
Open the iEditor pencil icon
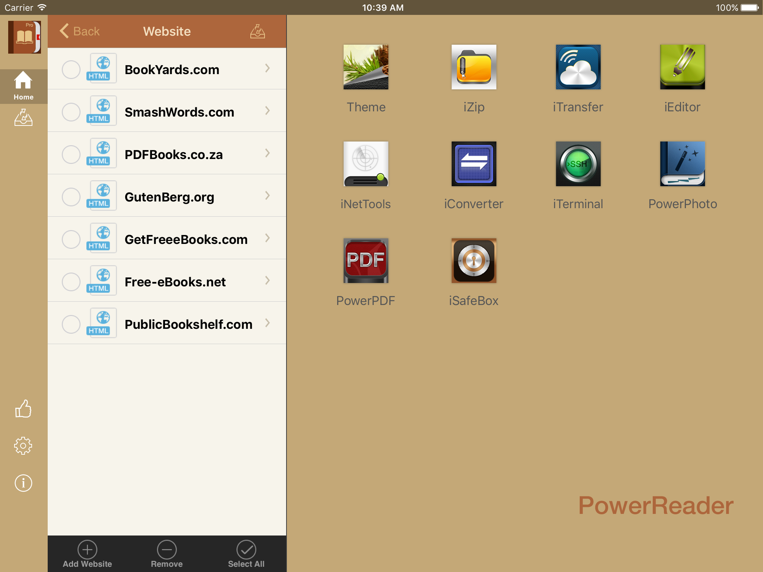coord(682,67)
